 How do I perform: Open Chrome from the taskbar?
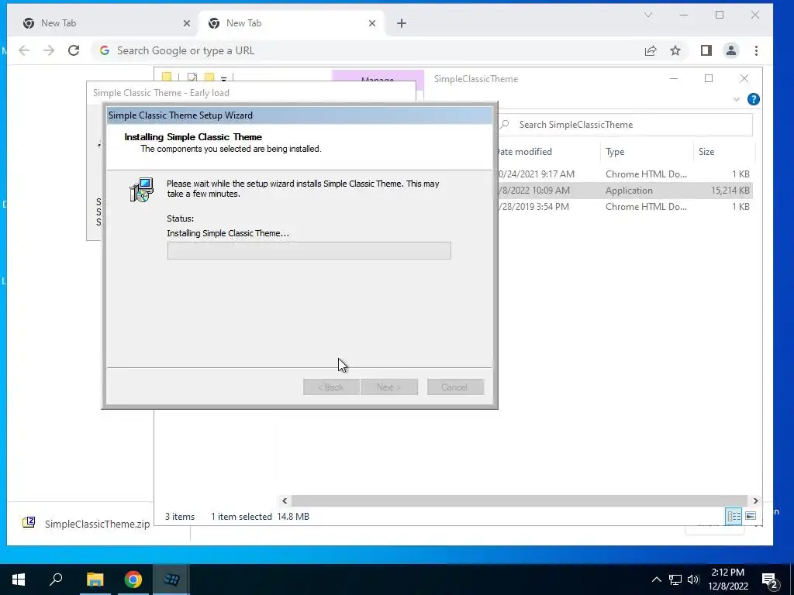click(133, 580)
